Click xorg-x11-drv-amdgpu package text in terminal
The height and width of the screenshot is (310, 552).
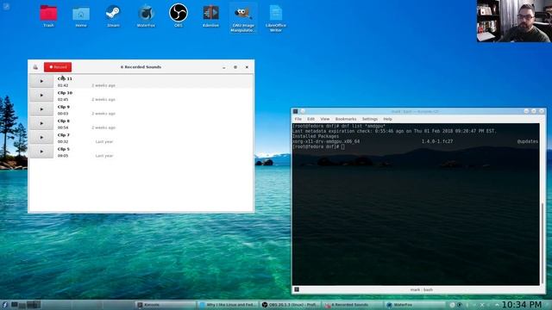(x=326, y=141)
